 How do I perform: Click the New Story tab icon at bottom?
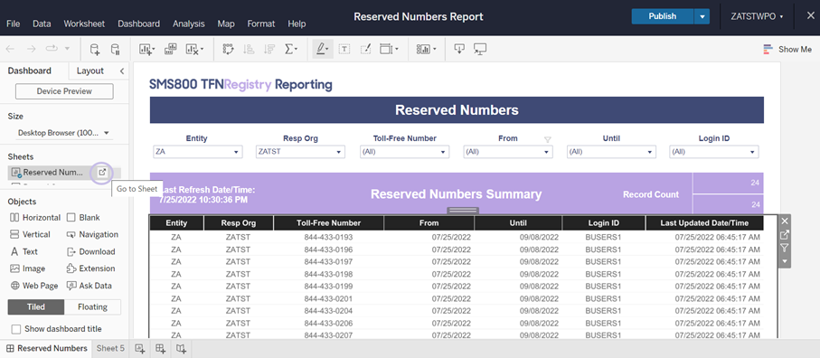182,349
